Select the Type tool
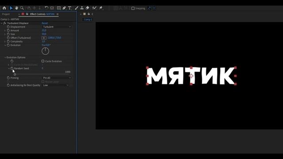283x159 pixels. pyautogui.click(x=70, y=8)
